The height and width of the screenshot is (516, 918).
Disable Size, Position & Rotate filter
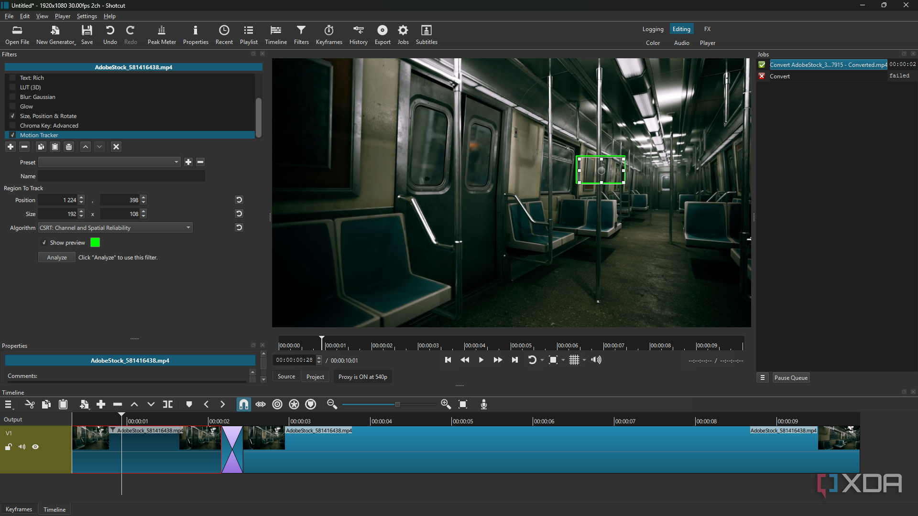13,116
